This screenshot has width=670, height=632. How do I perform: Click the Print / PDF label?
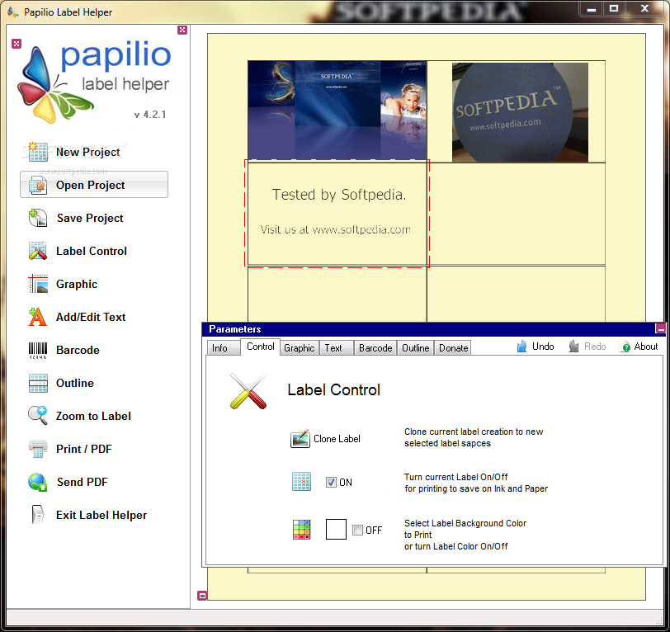tap(84, 449)
